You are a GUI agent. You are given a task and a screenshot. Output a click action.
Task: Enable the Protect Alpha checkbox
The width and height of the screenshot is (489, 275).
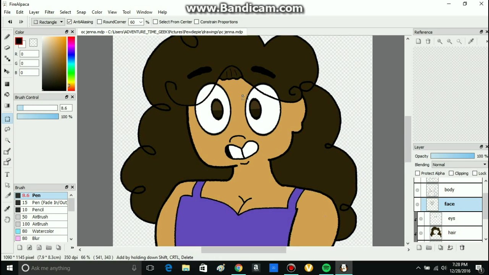pos(418,173)
